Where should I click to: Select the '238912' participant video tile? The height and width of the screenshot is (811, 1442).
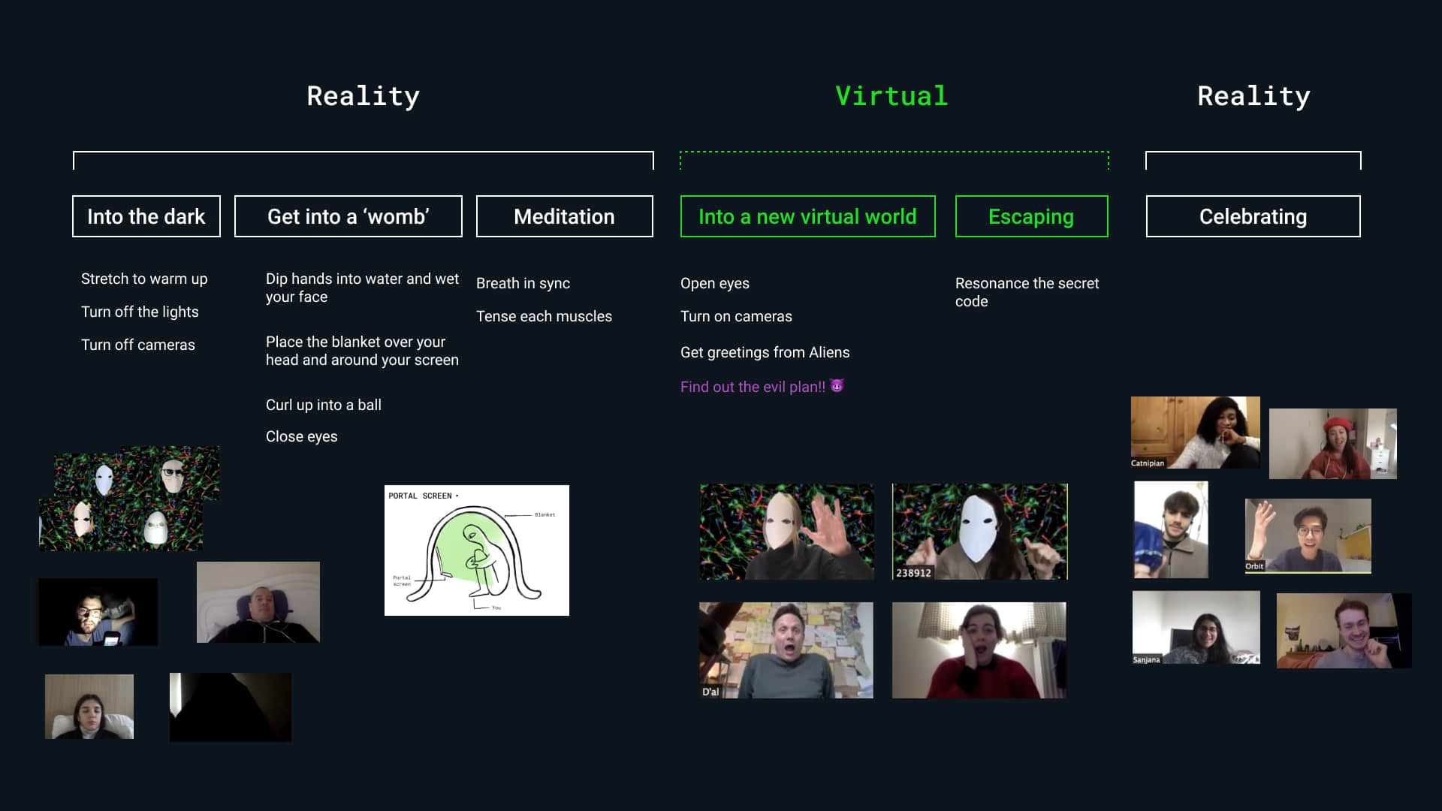(979, 532)
